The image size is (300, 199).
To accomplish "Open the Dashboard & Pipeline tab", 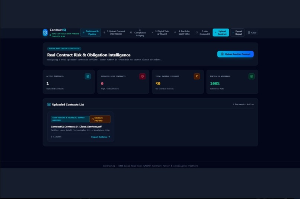I will [x=91, y=33].
